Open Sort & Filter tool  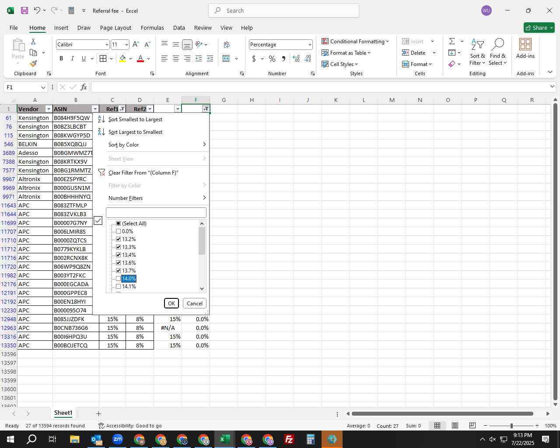[x=477, y=52]
